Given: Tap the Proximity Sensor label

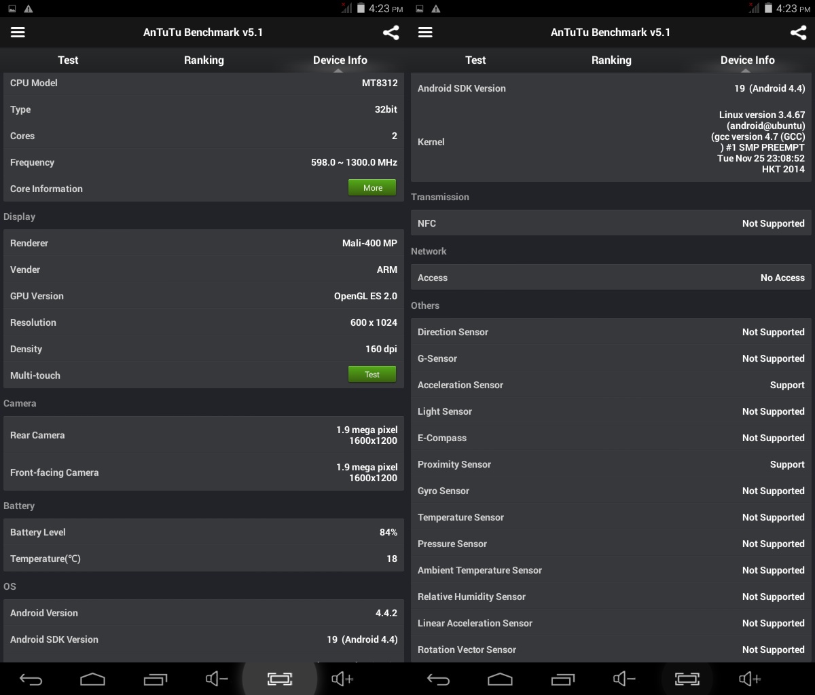Looking at the screenshot, I should (454, 464).
